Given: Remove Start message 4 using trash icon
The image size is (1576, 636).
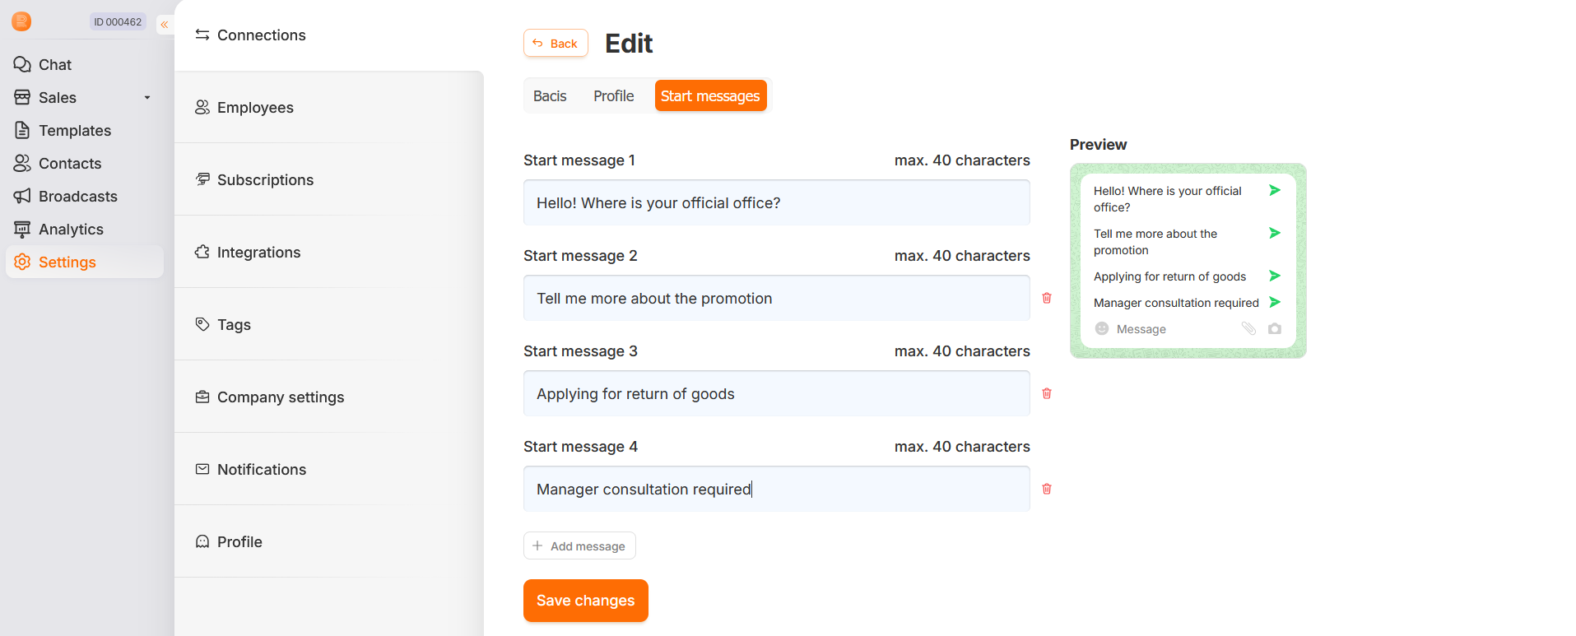Looking at the screenshot, I should tap(1047, 489).
